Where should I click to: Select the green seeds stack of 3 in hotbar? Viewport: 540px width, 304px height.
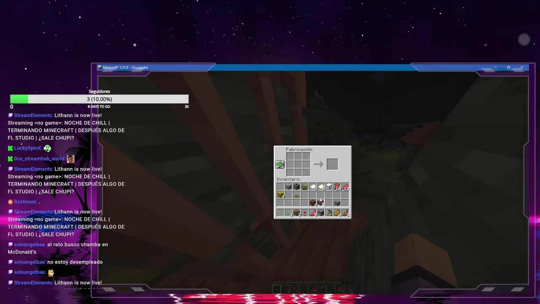(x=289, y=213)
